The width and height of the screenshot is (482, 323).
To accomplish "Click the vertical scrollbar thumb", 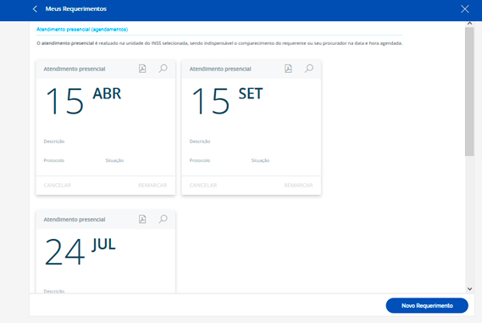I will 469,92.
